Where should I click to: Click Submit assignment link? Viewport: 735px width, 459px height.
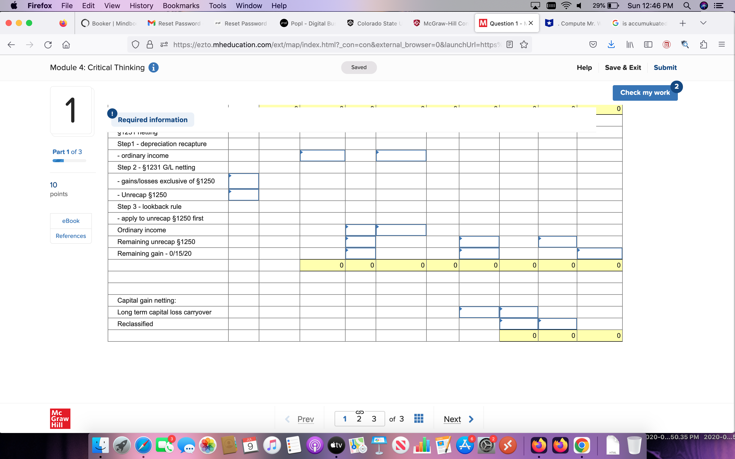tap(665, 67)
